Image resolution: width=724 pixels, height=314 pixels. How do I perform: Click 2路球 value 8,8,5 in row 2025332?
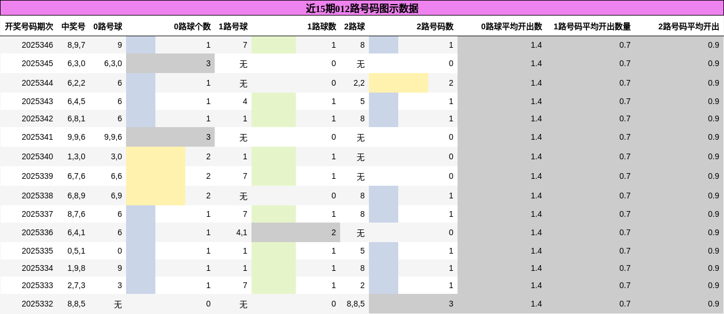(x=356, y=304)
